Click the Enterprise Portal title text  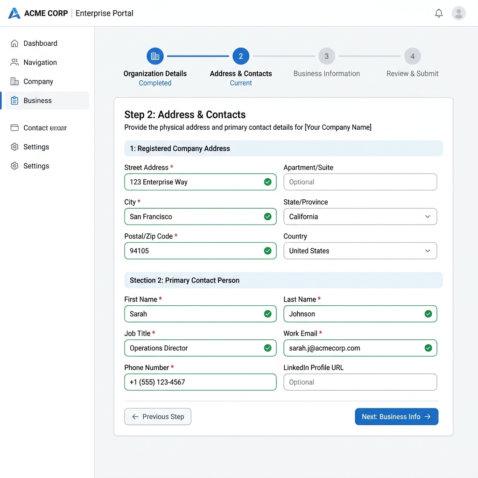(x=104, y=14)
